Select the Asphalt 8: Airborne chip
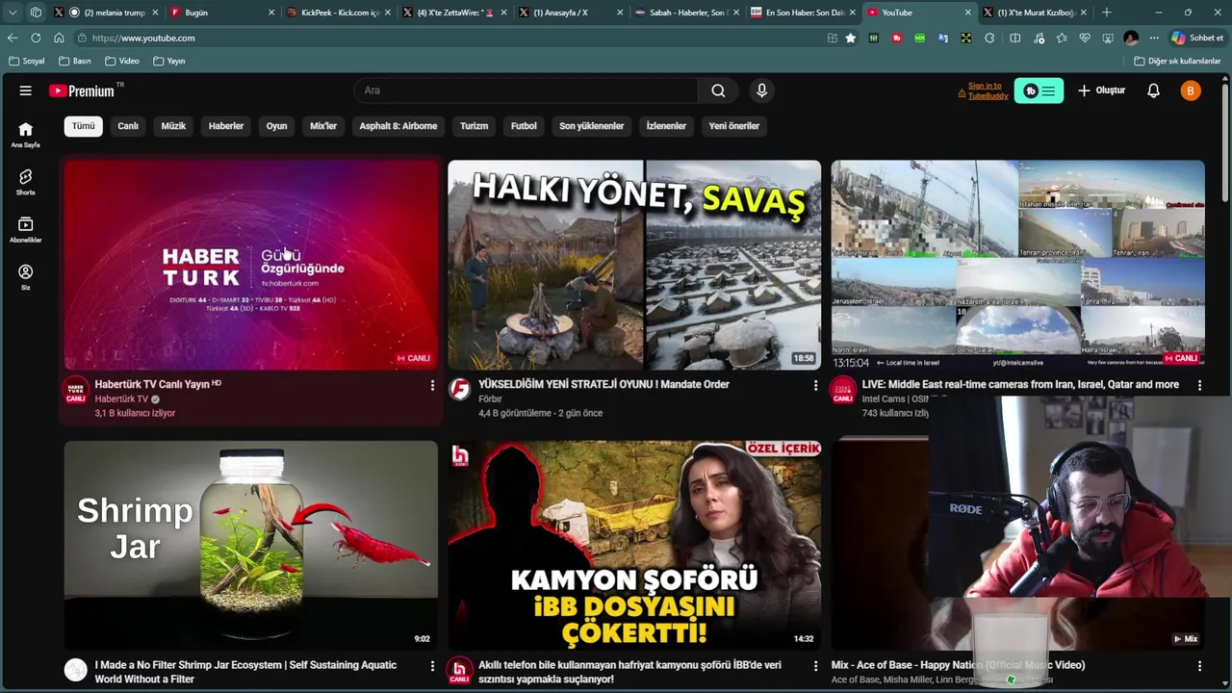This screenshot has height=693, width=1232. point(398,126)
